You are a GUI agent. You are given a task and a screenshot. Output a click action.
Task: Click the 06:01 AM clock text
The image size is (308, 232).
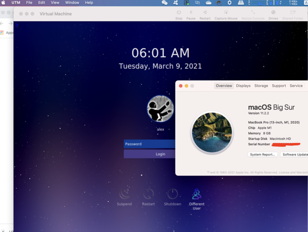click(x=160, y=53)
